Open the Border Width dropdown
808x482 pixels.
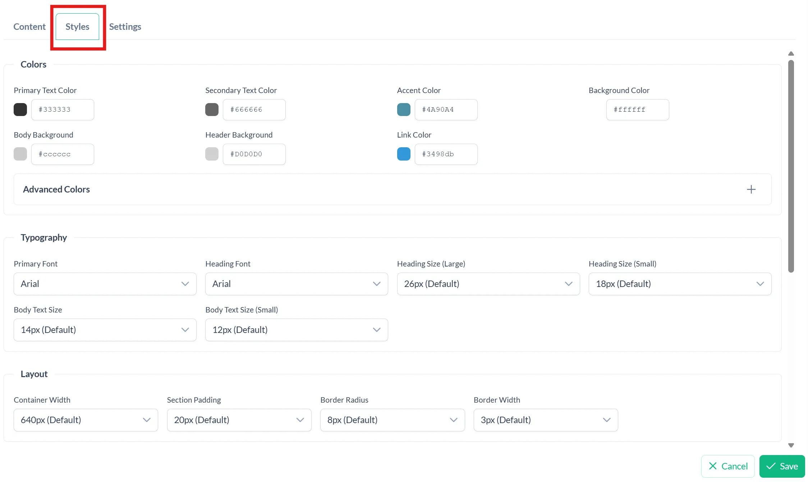coord(546,420)
